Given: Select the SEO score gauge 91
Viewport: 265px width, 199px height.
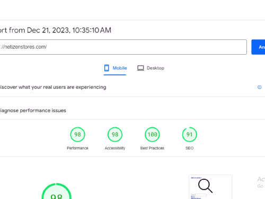Looking at the screenshot, I should pyautogui.click(x=190, y=134).
